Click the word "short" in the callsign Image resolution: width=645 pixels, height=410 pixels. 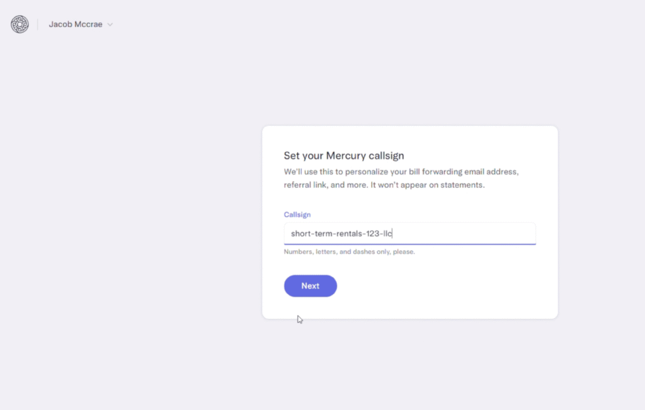[x=301, y=234]
